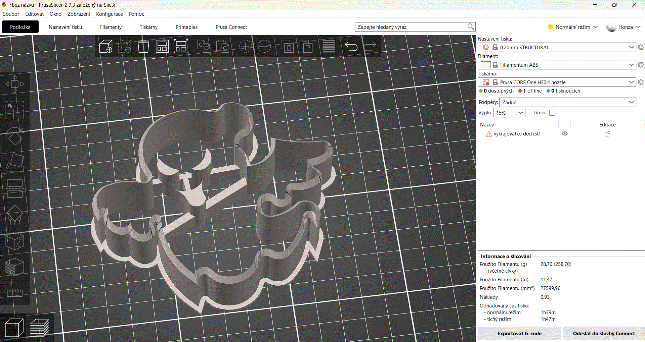Open the Fillamentum ABS filament dropdown

557,65
